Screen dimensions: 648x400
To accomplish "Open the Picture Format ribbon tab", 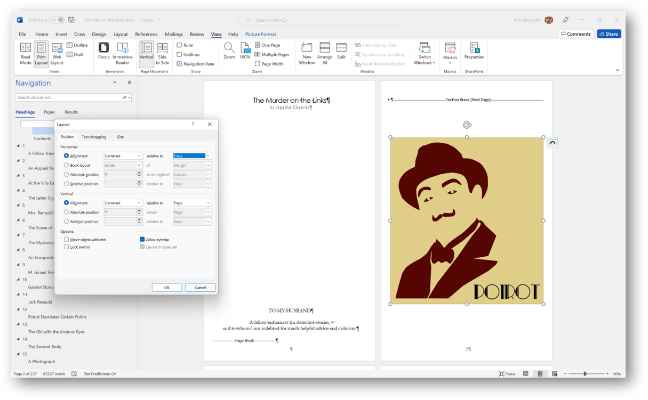I will pyautogui.click(x=260, y=34).
